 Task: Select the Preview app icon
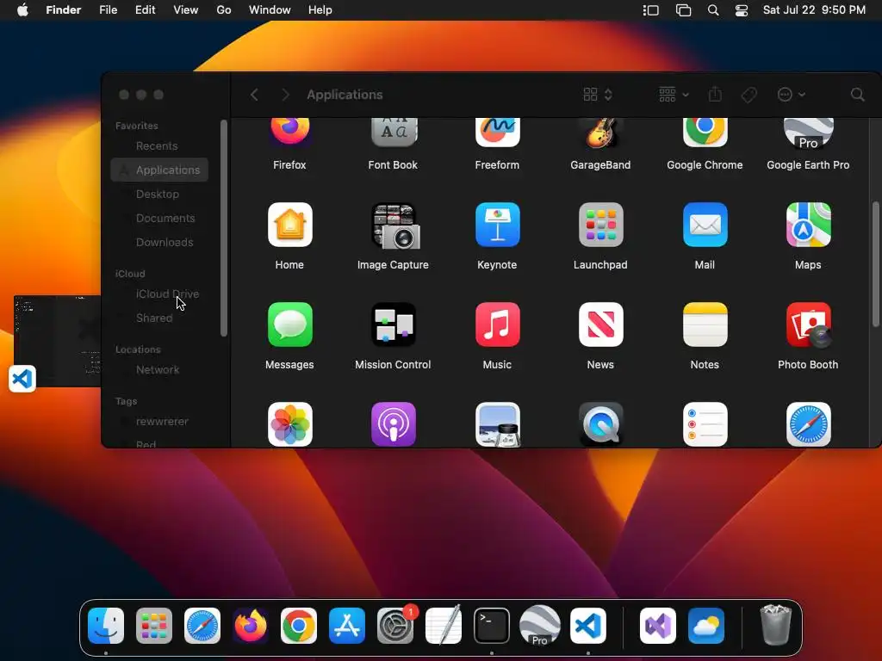click(497, 424)
